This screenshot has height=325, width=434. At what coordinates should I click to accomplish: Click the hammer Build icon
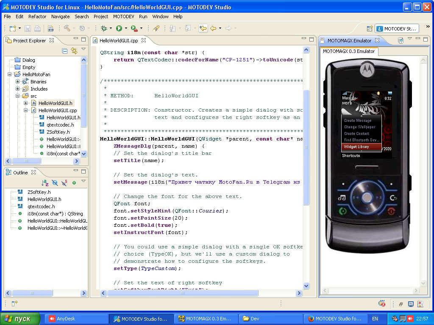pos(67,28)
